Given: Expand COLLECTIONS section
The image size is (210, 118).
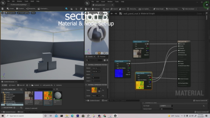Looking at the screenshot, I should click(2, 108).
